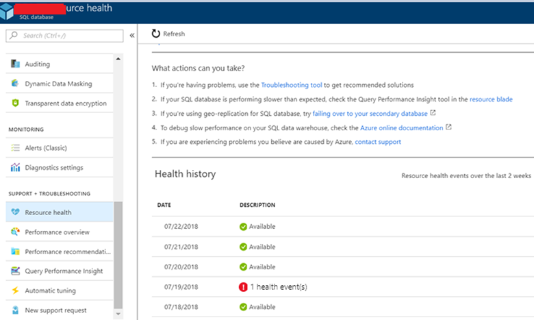This screenshot has height=320, width=534.
Task: Open Diagnostics settings menu item
Action: coord(60,167)
